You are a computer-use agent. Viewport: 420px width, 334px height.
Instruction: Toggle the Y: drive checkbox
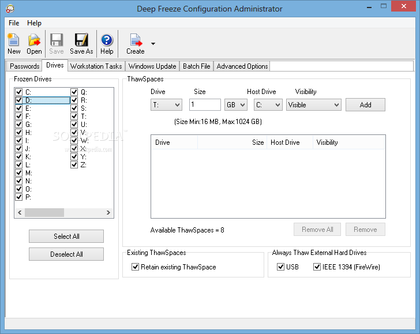[x=74, y=157]
